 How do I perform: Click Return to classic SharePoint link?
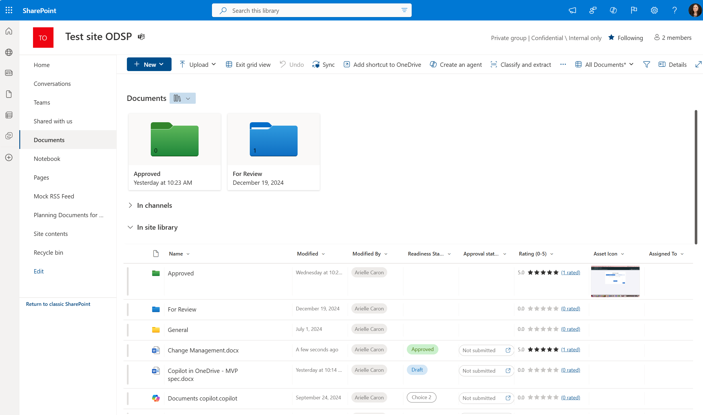pos(58,304)
